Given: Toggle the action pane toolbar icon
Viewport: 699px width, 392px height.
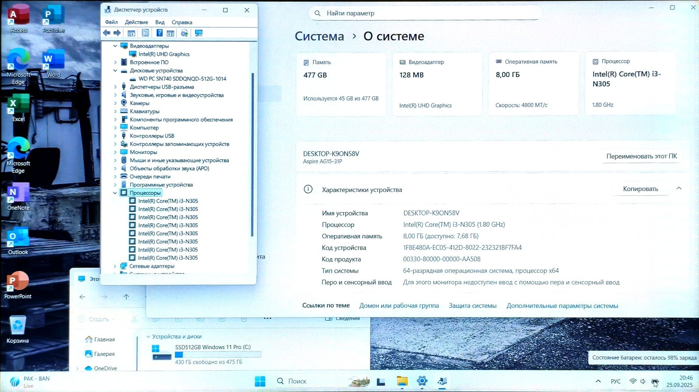Looking at the screenshot, I should [x=171, y=33].
